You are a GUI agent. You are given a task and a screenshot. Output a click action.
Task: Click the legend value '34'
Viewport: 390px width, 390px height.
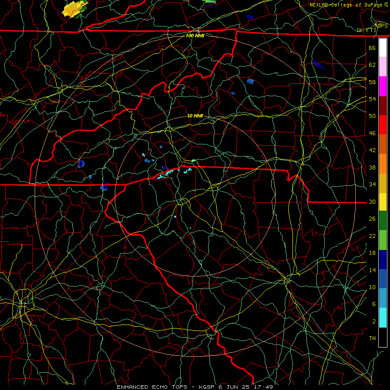tap(372, 184)
